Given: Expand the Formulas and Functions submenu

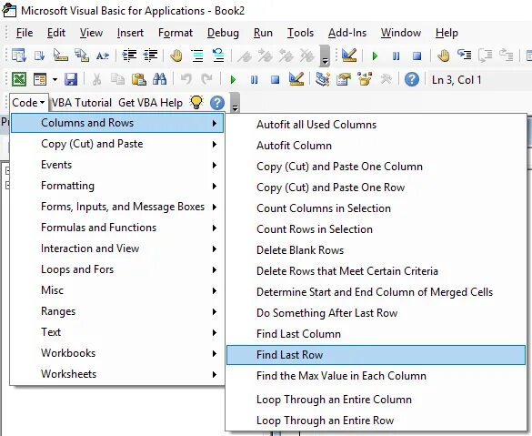Looking at the screenshot, I should point(117,228).
